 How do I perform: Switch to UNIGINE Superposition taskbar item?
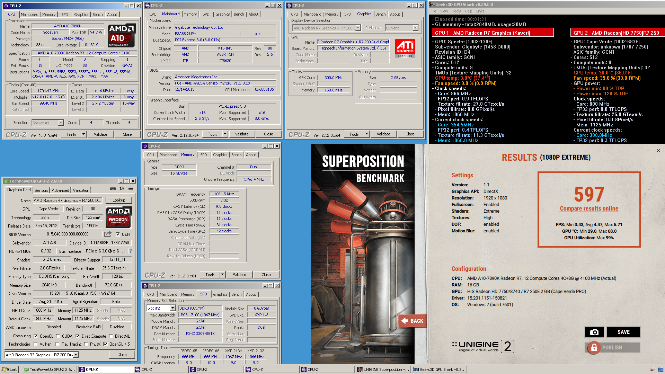pos(383,369)
